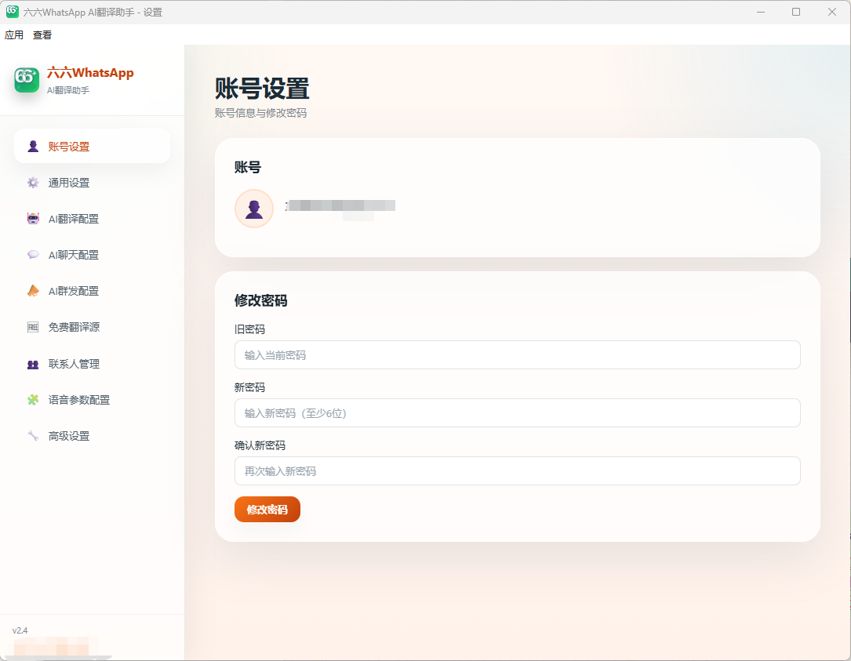Click the account avatar in 账号 card
851x661 pixels.
[x=254, y=209]
